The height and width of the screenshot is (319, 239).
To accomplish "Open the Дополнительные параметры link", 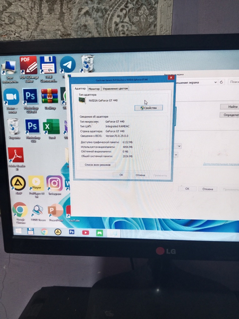I will tap(221, 164).
